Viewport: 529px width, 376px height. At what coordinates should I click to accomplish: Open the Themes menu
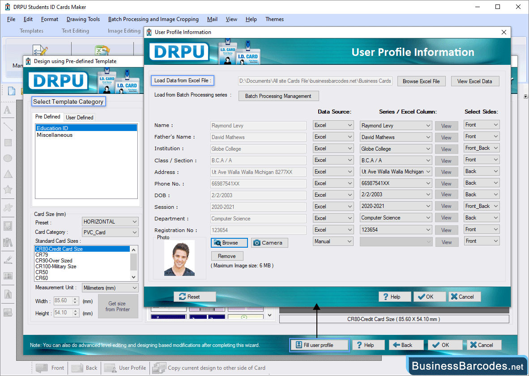coord(274,19)
